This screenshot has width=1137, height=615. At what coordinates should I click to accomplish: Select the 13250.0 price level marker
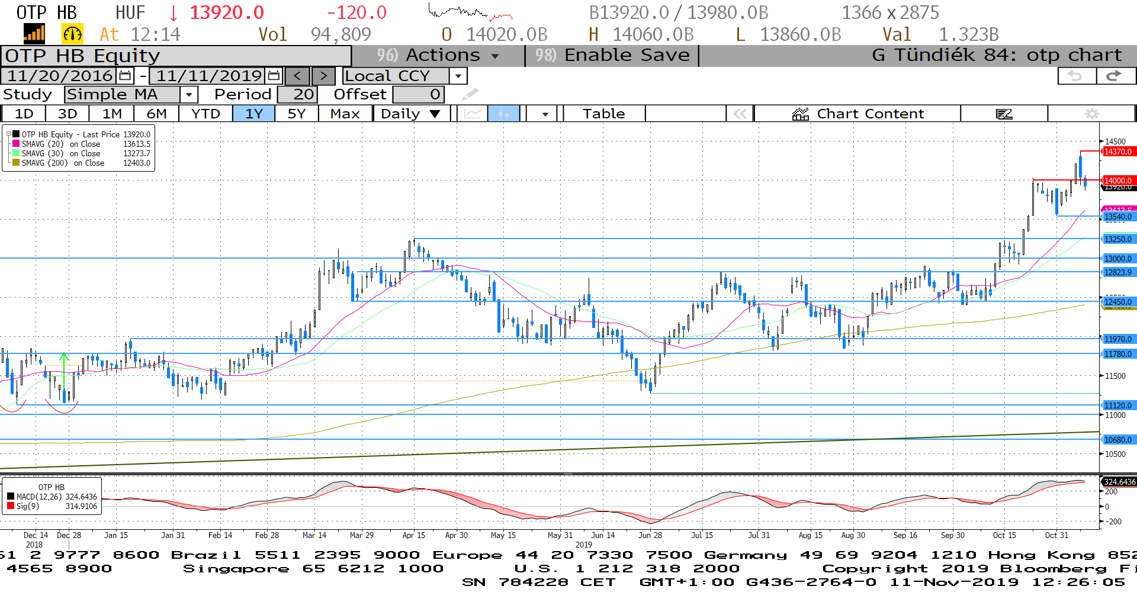point(1118,239)
